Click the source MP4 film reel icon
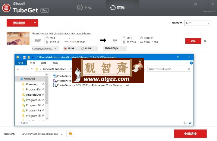Image resolution: width=217 pixels, height=141 pixels. click(47, 38)
